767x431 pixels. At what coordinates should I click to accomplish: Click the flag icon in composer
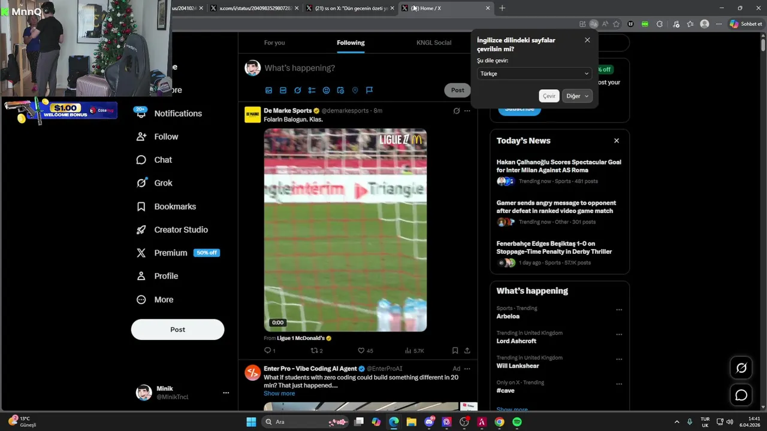[369, 90]
